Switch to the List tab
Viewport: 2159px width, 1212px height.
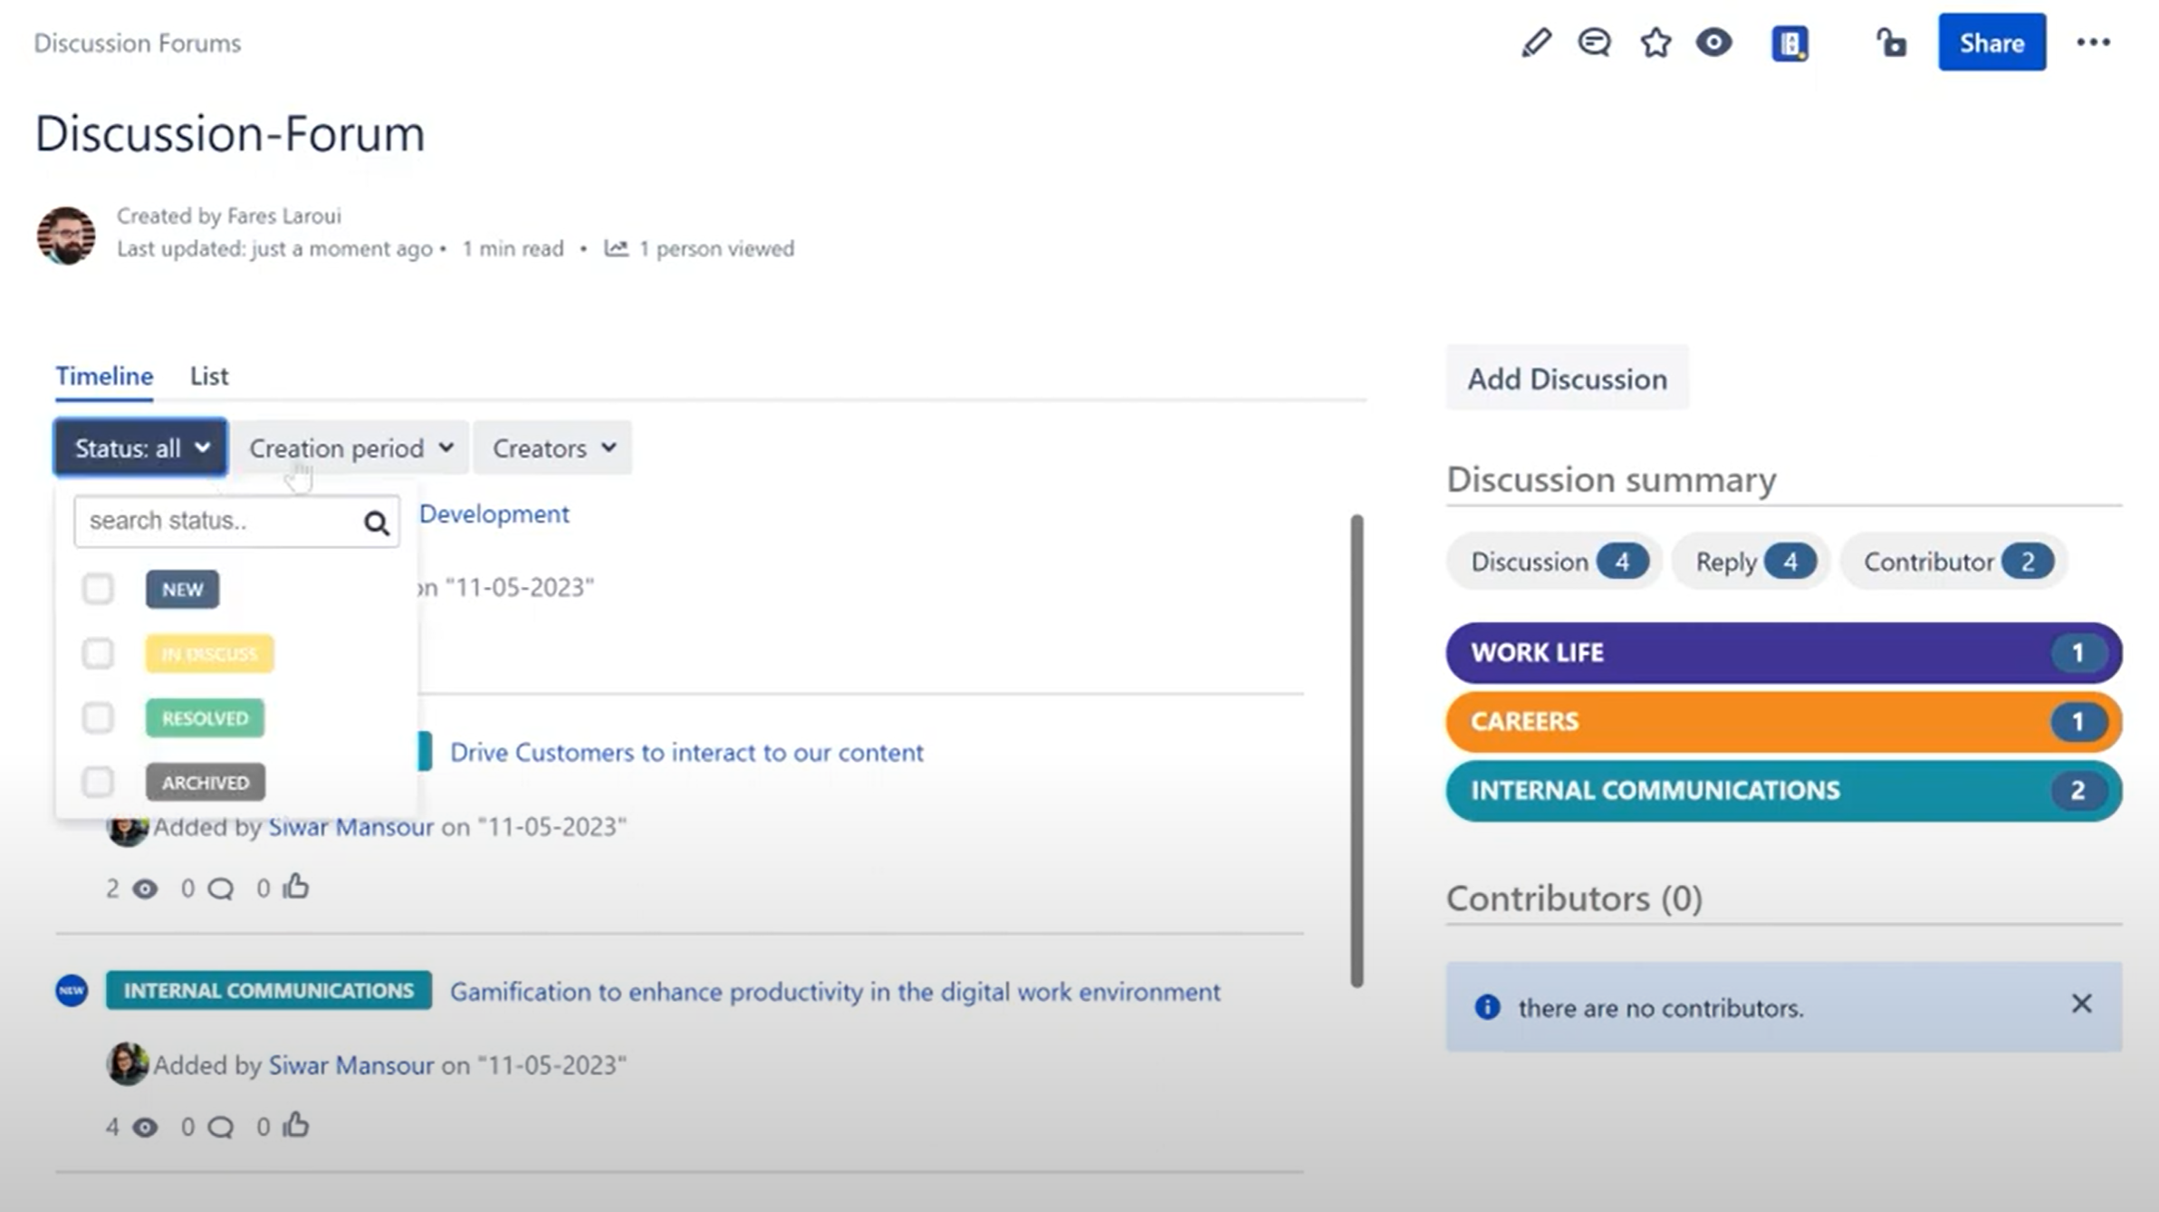[x=208, y=375]
